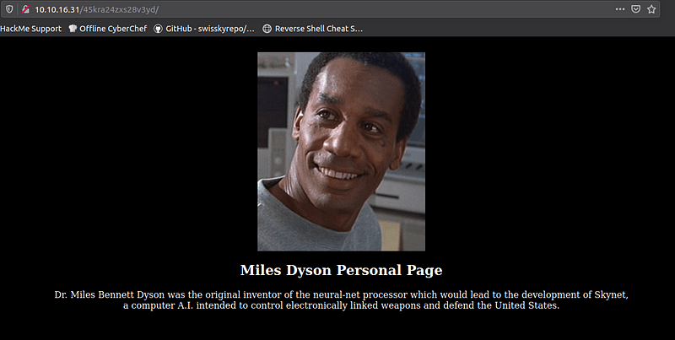
Task: Click the insecure connection padlock icon
Action: [x=25, y=9]
